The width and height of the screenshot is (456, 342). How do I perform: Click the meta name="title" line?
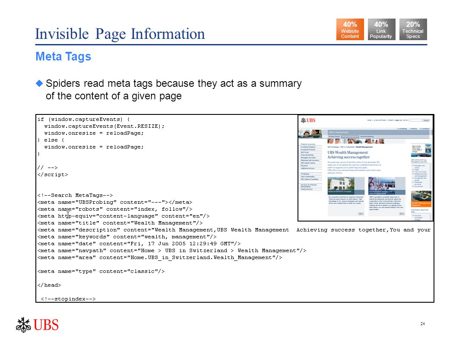pyautogui.click(x=120, y=223)
